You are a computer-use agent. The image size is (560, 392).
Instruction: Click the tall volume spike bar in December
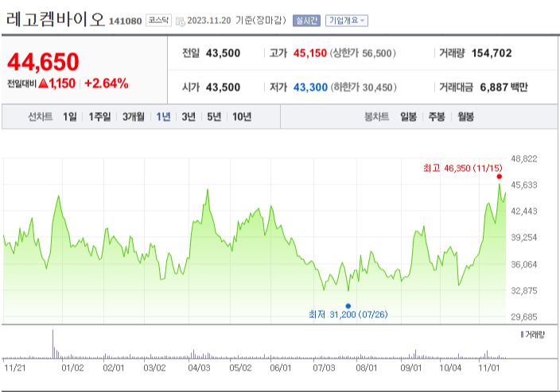point(52,343)
